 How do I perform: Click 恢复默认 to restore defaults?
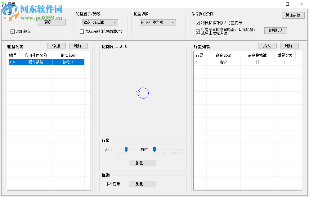(275, 30)
